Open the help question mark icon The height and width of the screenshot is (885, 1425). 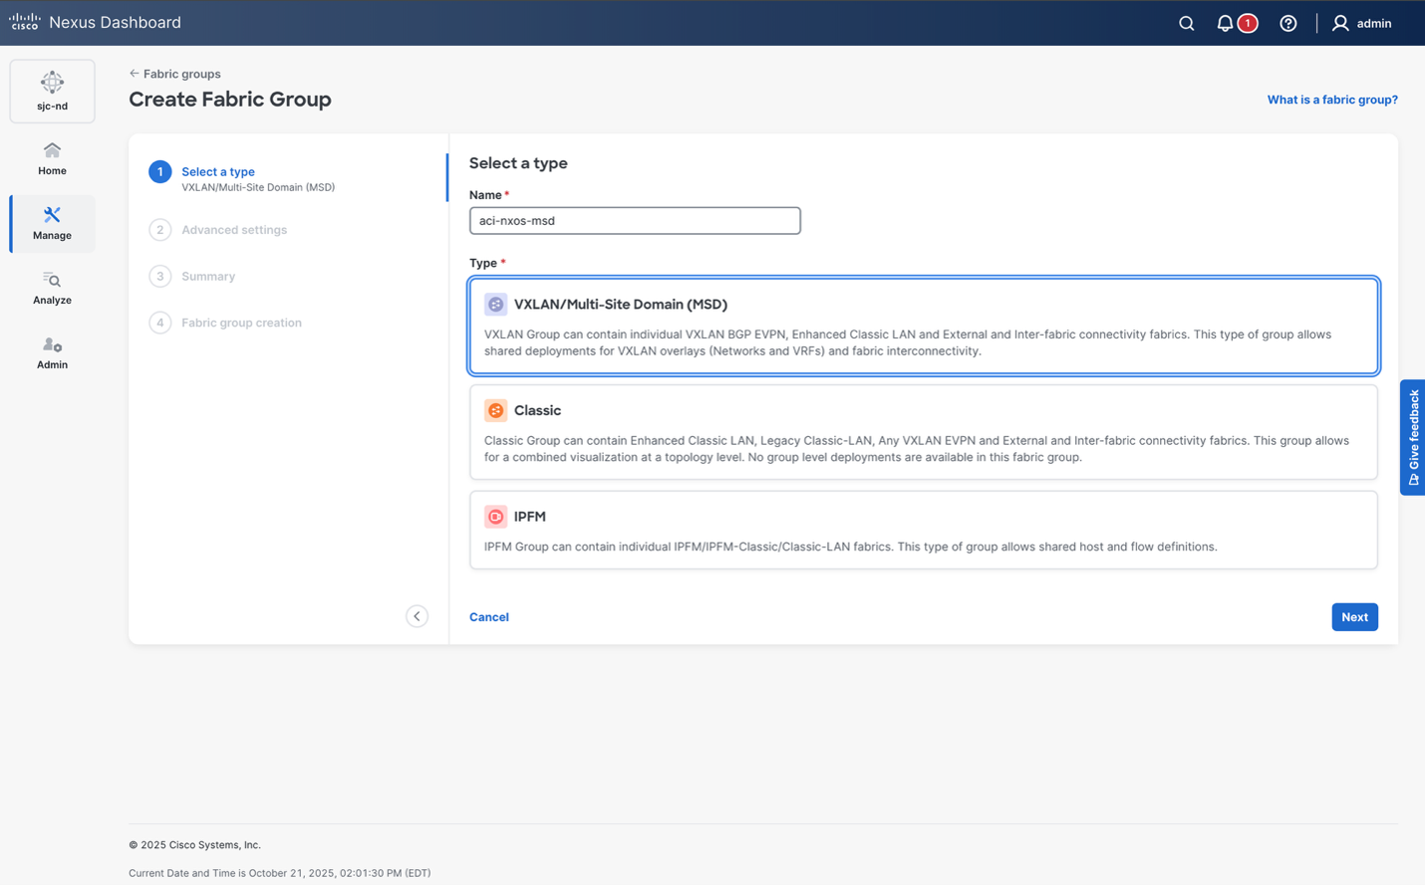(x=1288, y=23)
